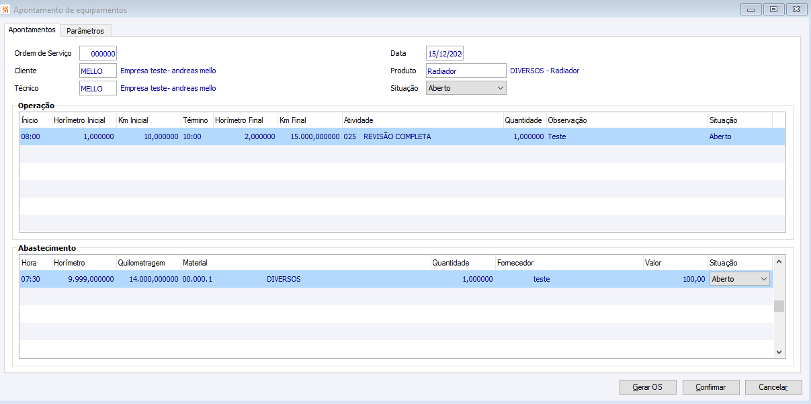Open the Situação dropdown in Abastecimento row
This screenshot has height=404, width=811.
coord(740,279)
